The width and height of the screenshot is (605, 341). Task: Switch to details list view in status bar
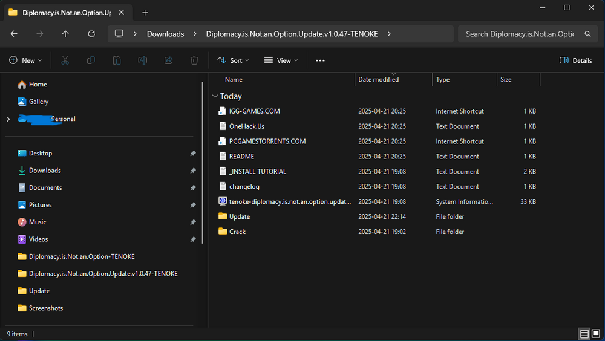click(x=584, y=334)
